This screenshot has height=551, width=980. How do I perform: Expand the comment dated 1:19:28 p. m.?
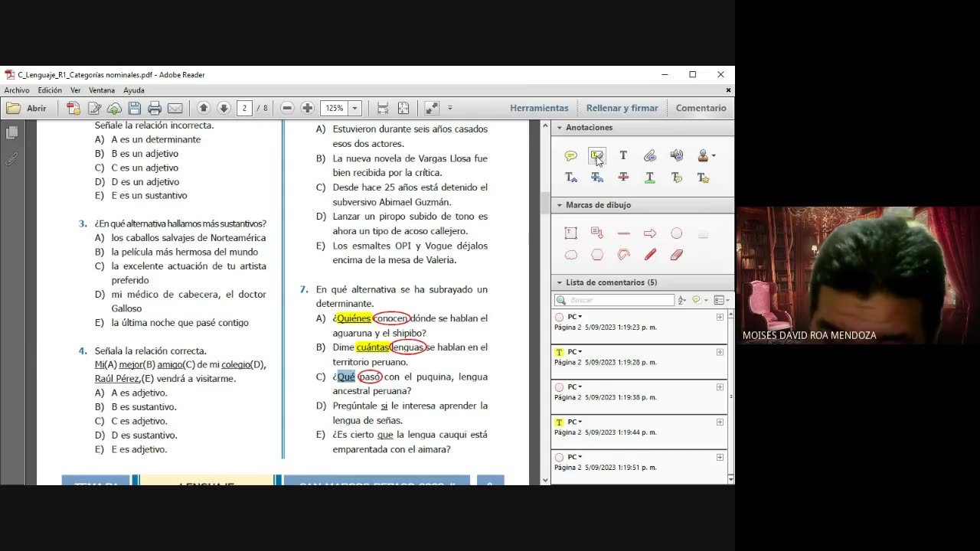click(x=720, y=352)
